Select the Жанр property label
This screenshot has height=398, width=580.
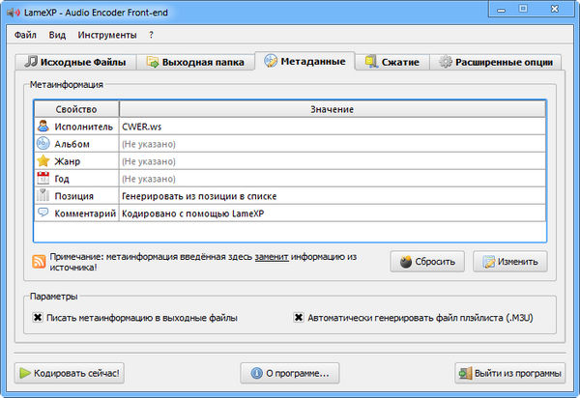68,161
